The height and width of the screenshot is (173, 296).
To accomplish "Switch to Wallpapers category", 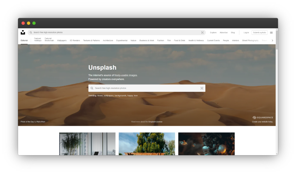I will [62, 40].
